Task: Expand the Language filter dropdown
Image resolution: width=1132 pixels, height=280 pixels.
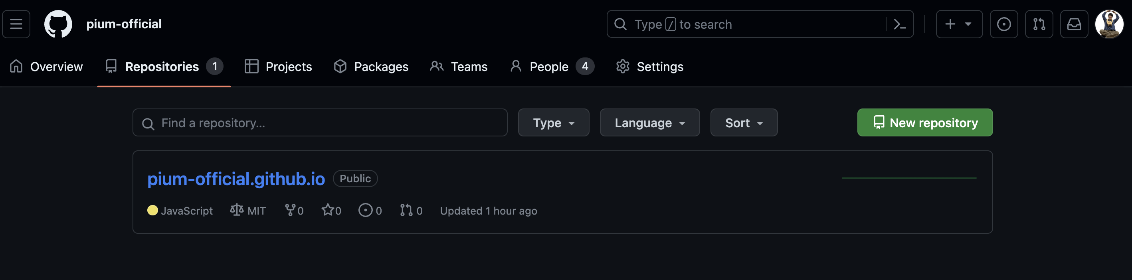Action: pos(649,123)
